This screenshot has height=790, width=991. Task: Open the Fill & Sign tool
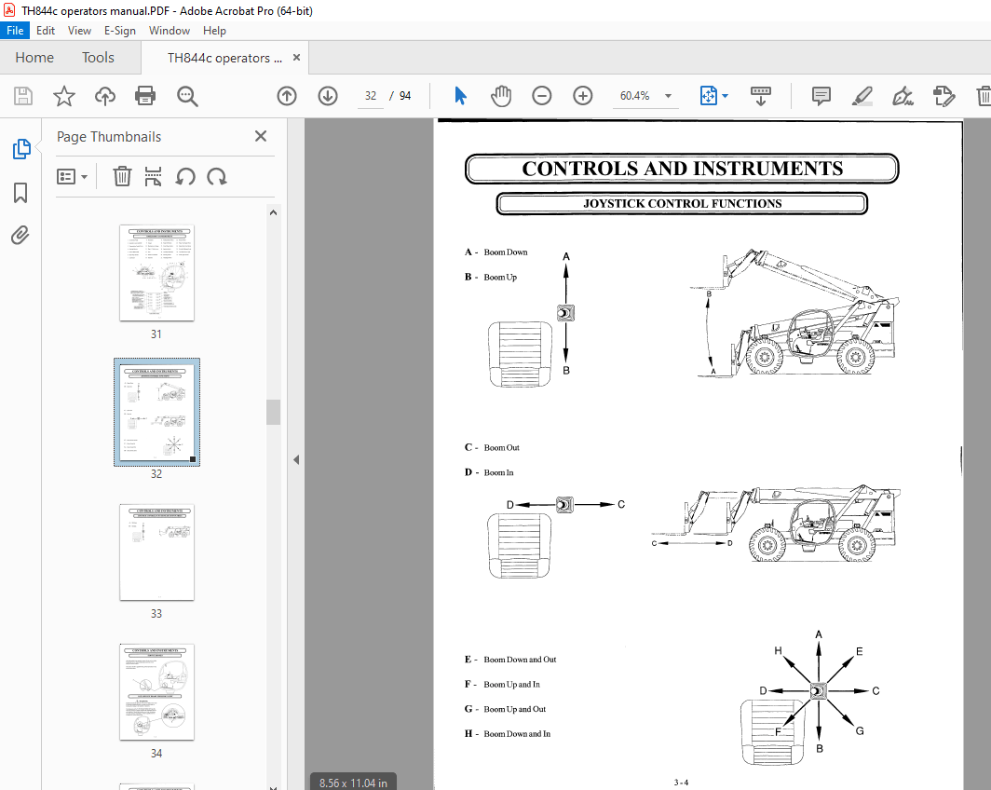(903, 95)
